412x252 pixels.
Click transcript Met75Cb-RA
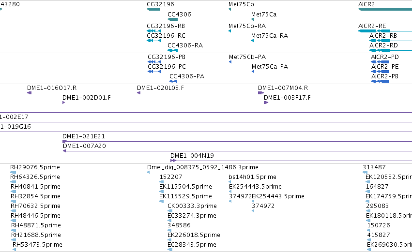coord(247,26)
